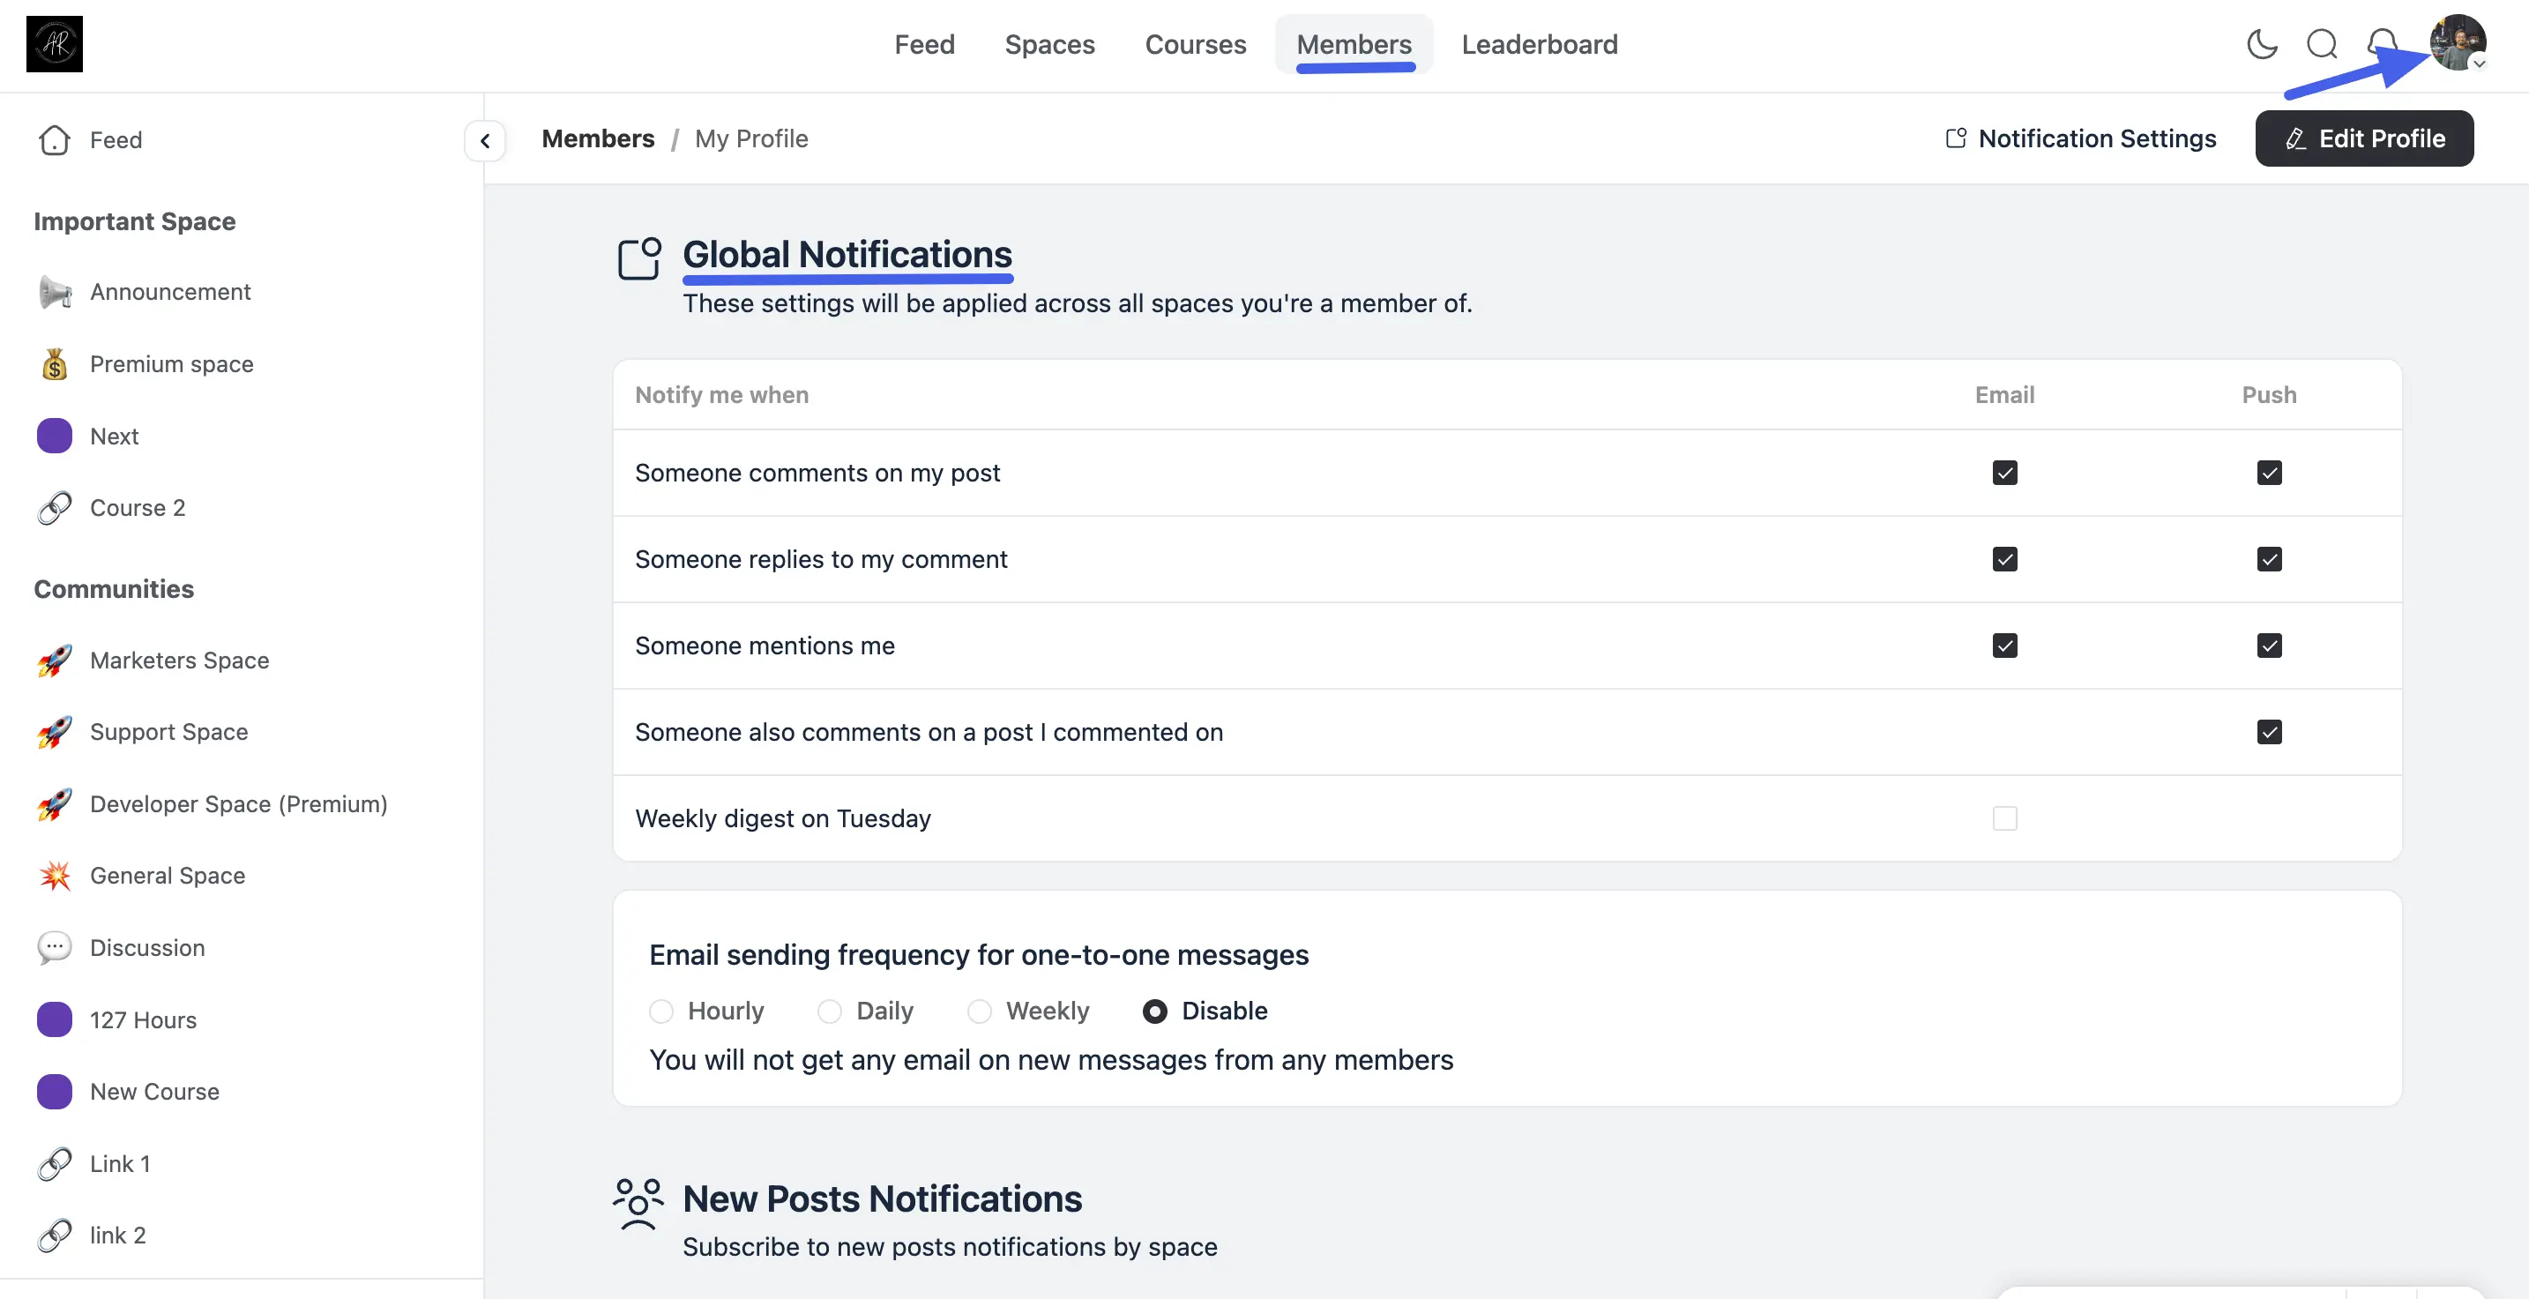Click the Discussion speech bubble icon
Screen dimensions: 2529x1299
[x=54, y=947]
